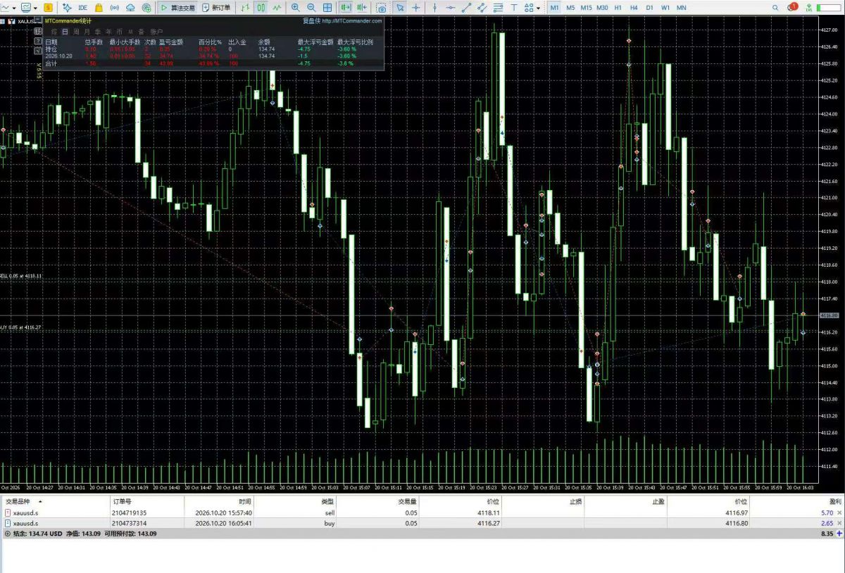This screenshot has width=845, height=573.
Task: Close the buy position 2104737314
Action: pyautogui.click(x=839, y=523)
